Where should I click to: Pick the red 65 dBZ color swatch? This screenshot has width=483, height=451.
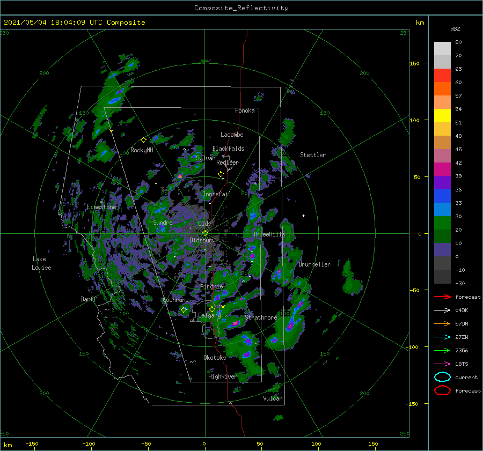[x=442, y=75]
